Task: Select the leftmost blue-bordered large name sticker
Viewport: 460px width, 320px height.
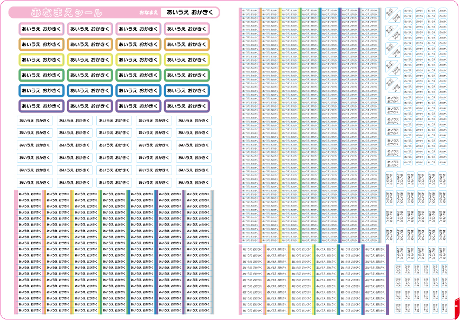Action: tap(41, 91)
